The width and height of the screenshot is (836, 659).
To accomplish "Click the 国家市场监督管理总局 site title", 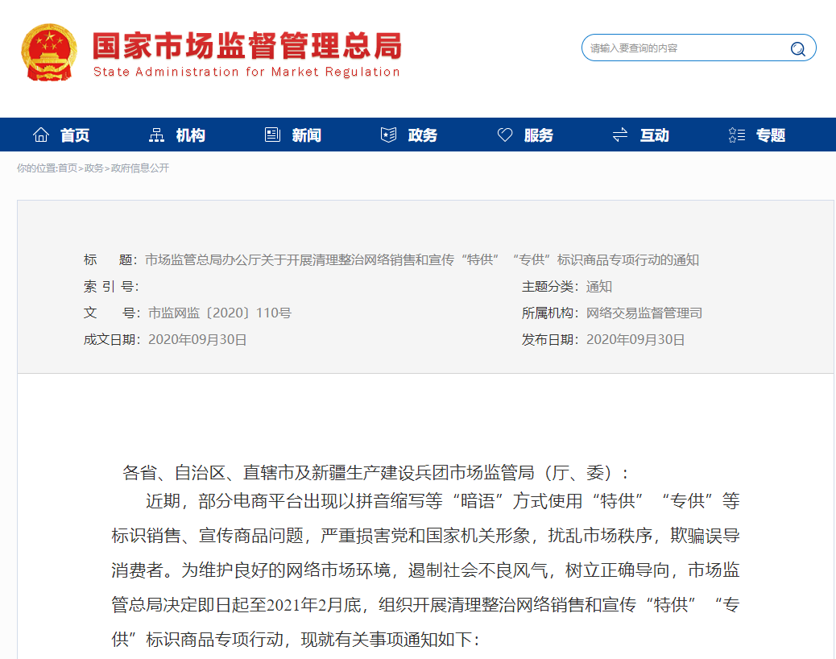I will coord(246,47).
